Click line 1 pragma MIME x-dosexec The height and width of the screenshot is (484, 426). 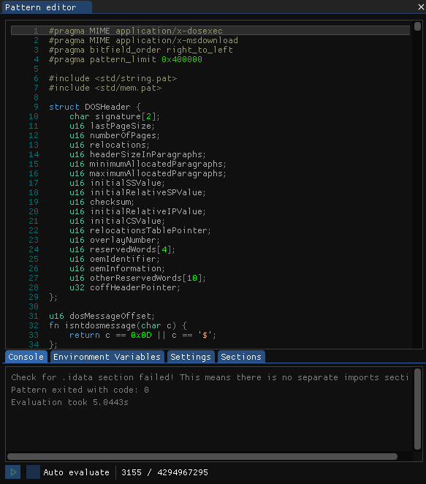point(136,31)
